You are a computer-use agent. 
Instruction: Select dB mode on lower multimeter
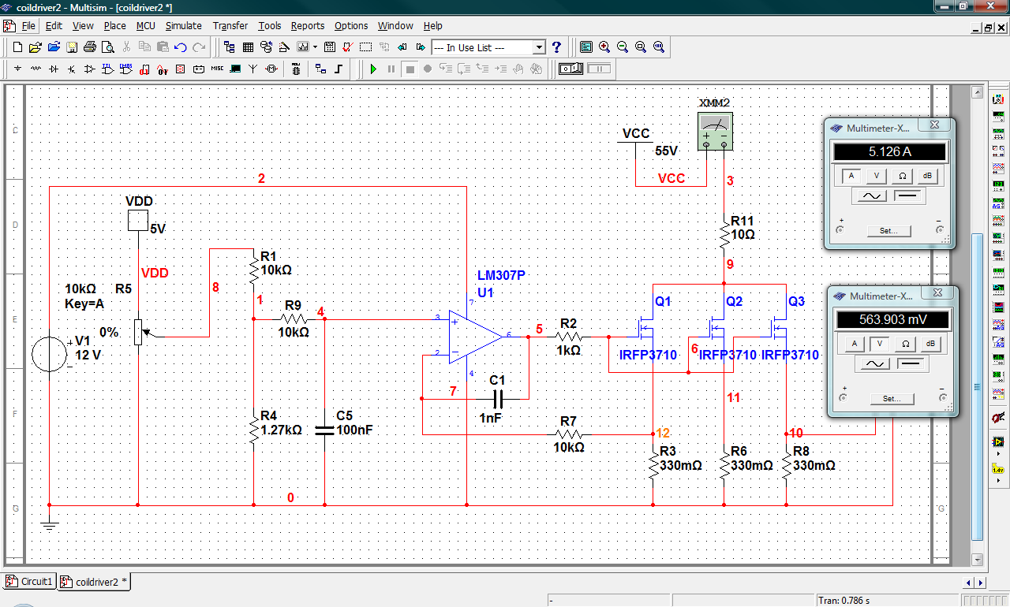point(930,344)
